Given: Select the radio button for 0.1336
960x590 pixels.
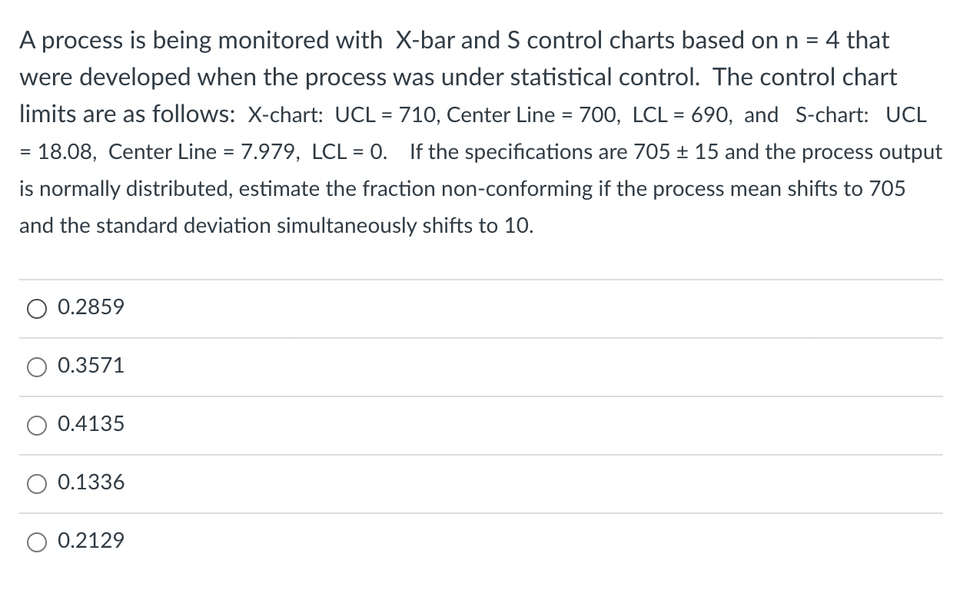Looking at the screenshot, I should click(36, 483).
